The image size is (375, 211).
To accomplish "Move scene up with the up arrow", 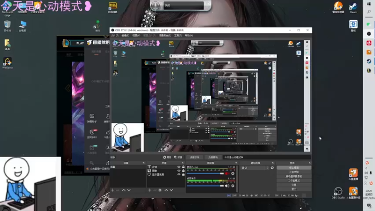I will (124, 190).
